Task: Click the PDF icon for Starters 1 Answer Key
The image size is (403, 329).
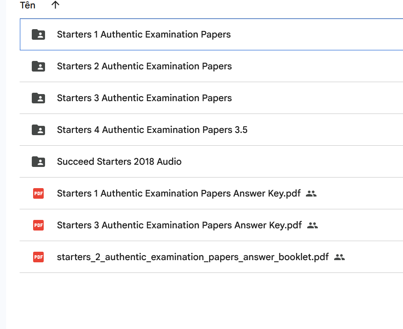Action: coord(39,193)
